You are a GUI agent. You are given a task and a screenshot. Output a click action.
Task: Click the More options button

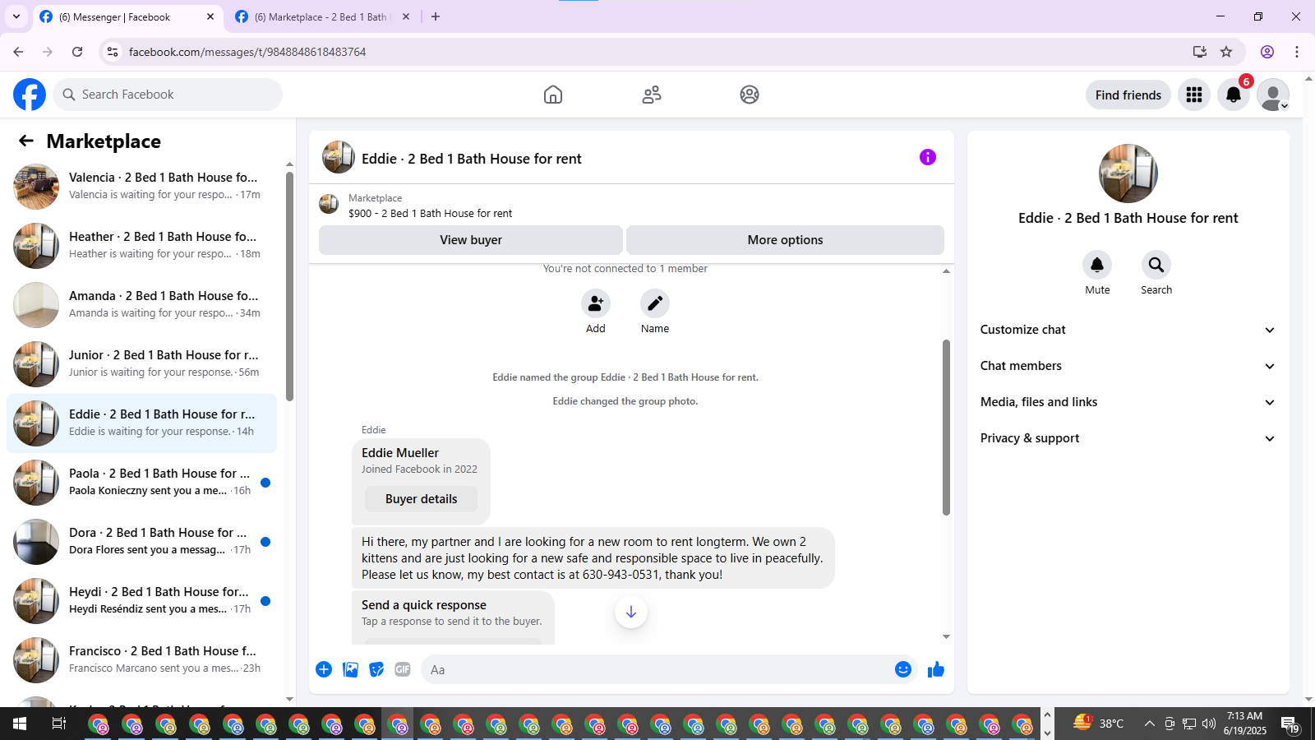point(785,240)
